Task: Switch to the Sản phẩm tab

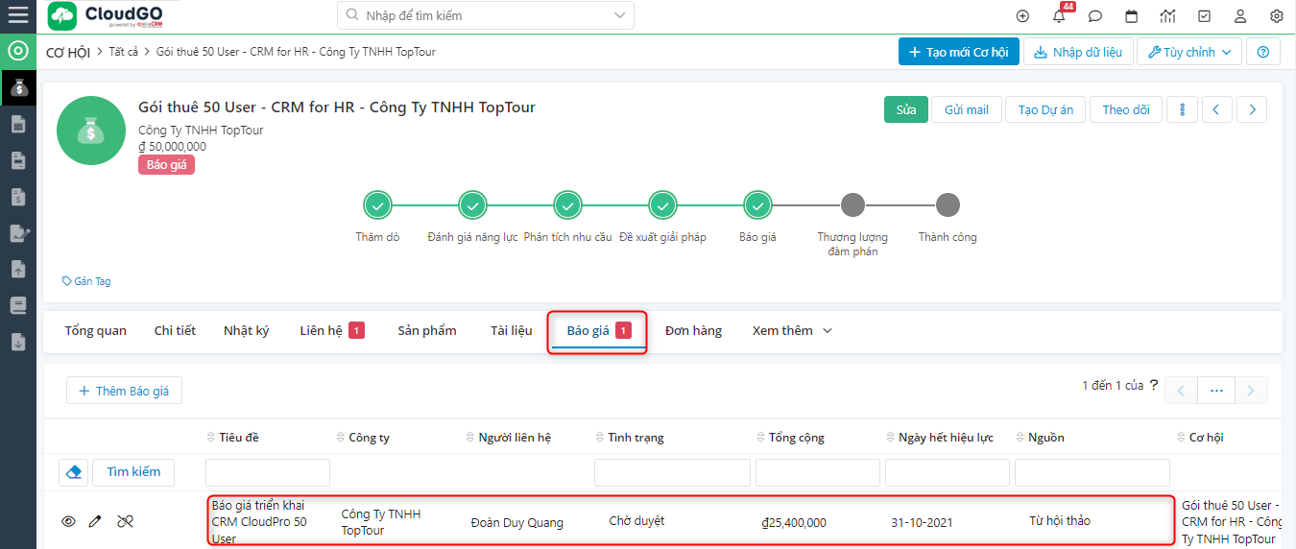Action: tap(426, 330)
